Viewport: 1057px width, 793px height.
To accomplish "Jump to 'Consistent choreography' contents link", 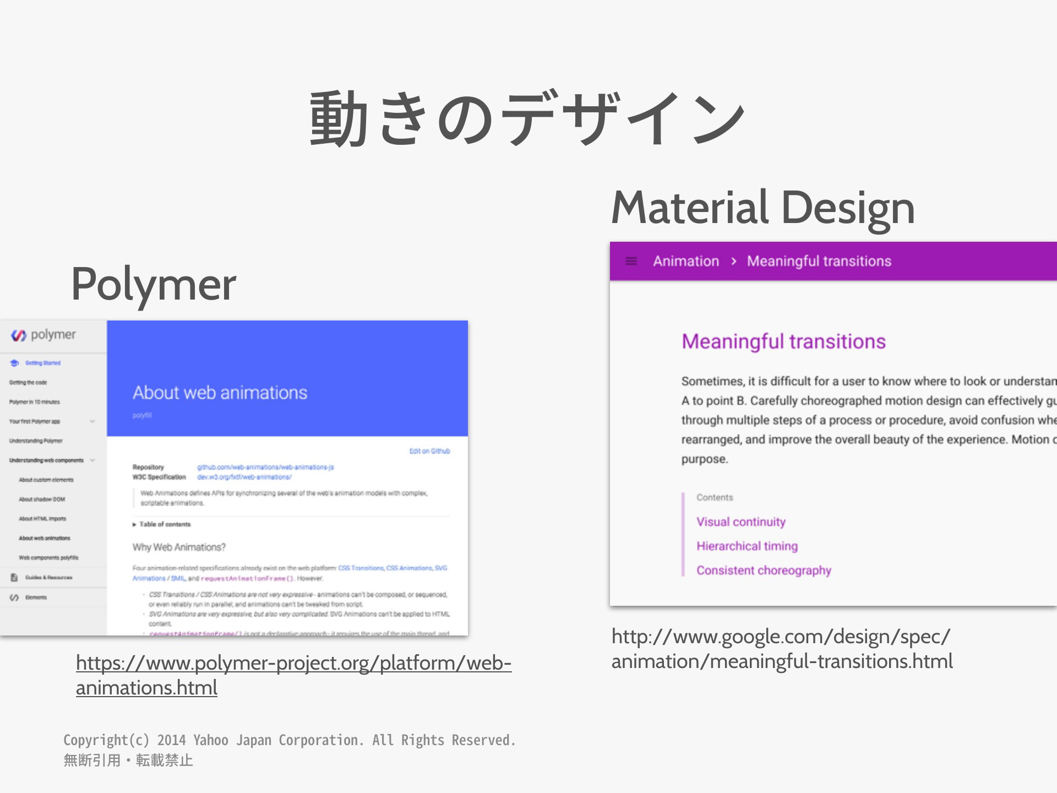I will click(764, 570).
